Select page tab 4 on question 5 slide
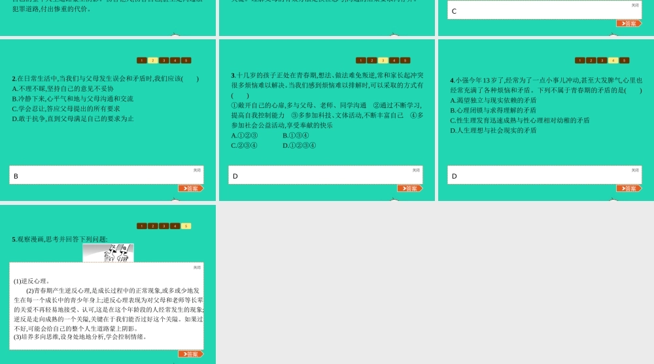Image resolution: width=654 pixels, height=364 pixels. (175, 227)
